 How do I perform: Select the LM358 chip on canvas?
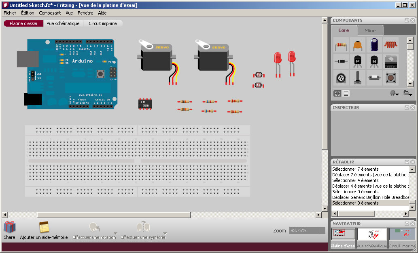145,104
